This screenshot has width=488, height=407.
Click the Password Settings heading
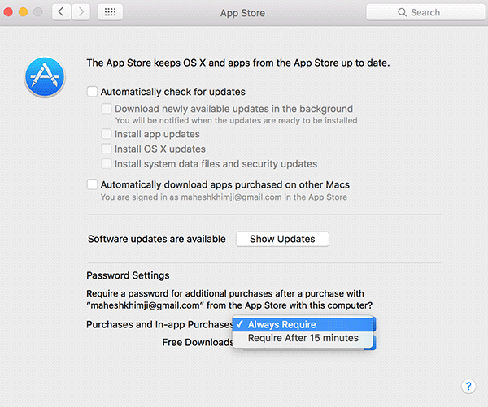point(128,275)
